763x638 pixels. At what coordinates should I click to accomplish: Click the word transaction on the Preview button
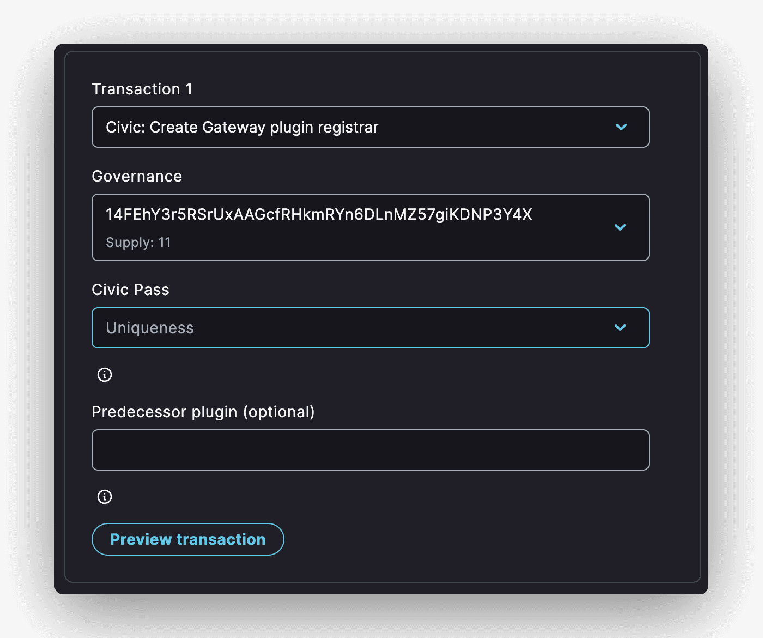tap(221, 539)
